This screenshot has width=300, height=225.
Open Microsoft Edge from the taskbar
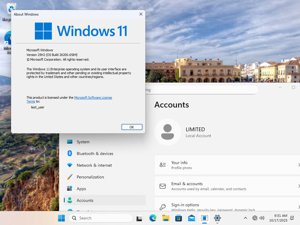(x=153, y=218)
